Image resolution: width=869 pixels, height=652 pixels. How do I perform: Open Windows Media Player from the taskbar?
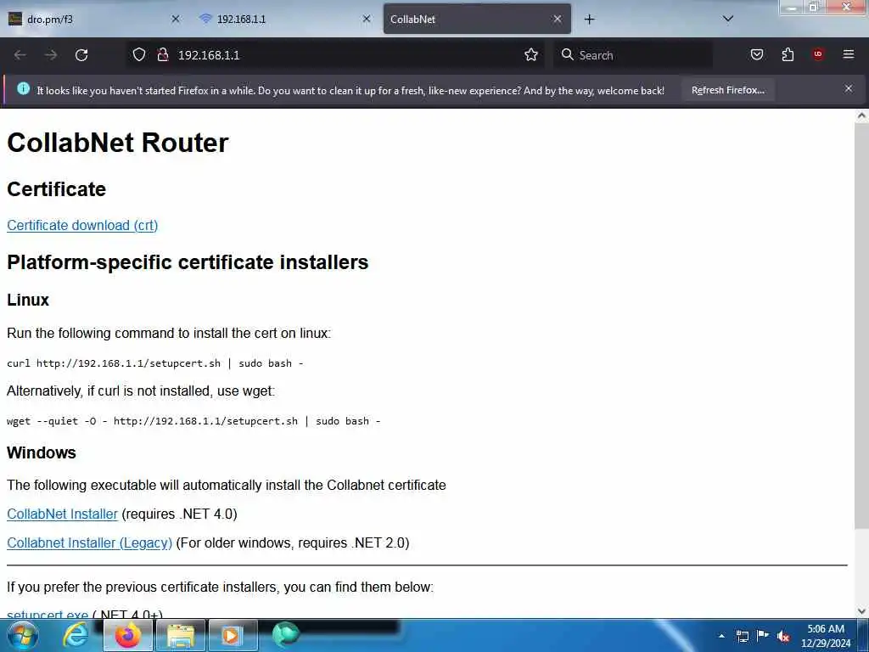pyautogui.click(x=233, y=635)
